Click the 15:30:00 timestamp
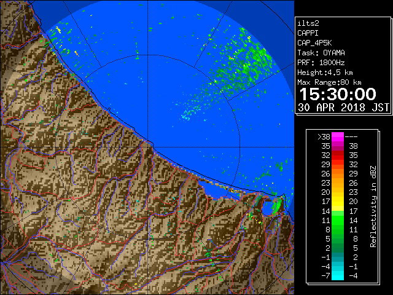The width and height of the screenshot is (393, 295). [x=338, y=94]
